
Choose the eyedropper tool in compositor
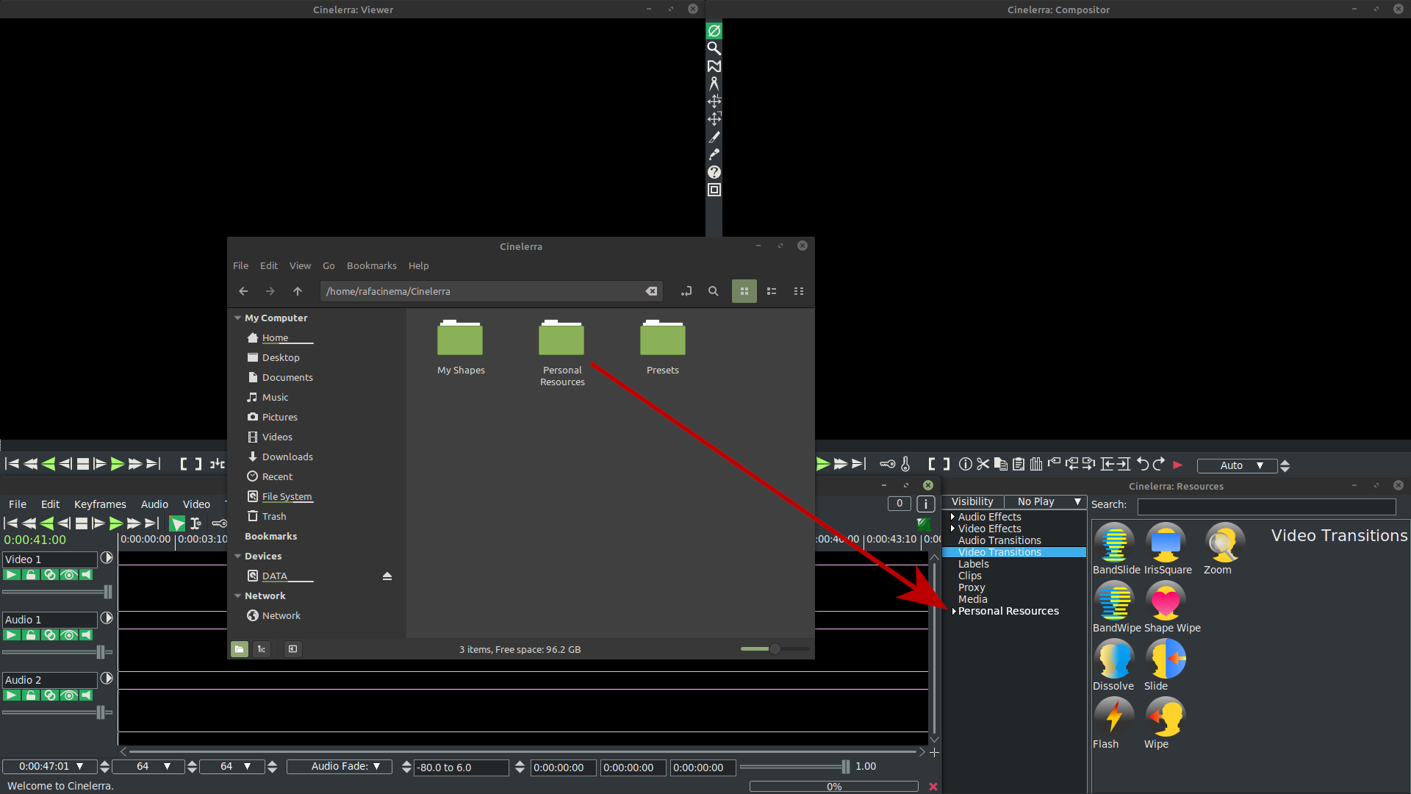coord(714,154)
